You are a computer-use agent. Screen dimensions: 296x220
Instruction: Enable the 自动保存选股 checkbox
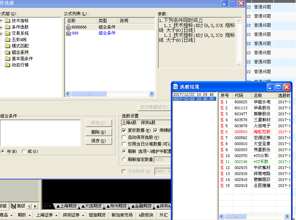[124, 137]
